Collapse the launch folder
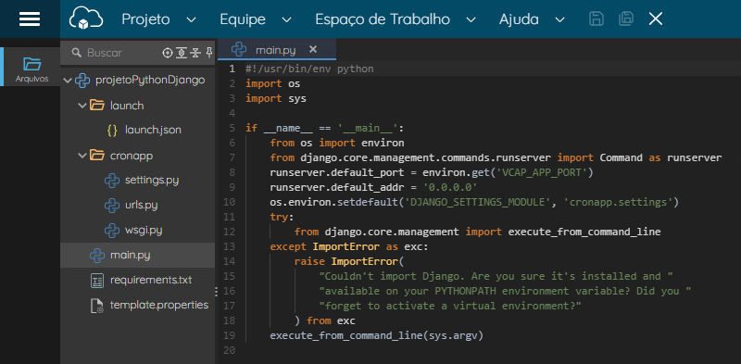Image resolution: width=741 pixels, height=364 pixels. click(x=82, y=106)
